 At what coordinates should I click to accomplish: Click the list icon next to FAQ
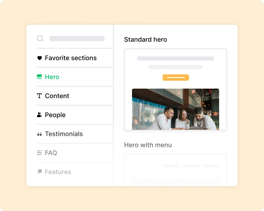[39, 153]
